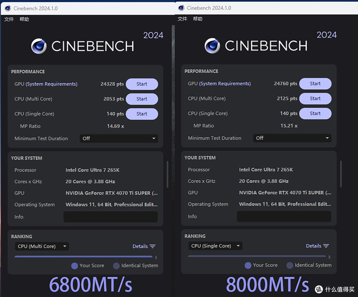Open the 文件 menu in the right window

[x=182, y=19]
